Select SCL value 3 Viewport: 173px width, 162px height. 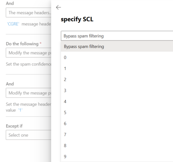tap(65, 91)
